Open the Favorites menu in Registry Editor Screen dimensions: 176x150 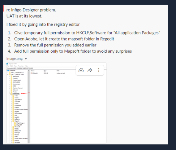pyautogui.click(x=21, y=66)
